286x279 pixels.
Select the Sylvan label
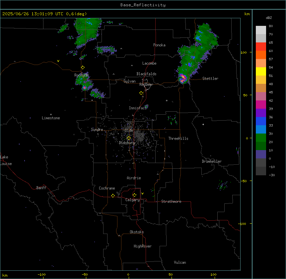[129, 81]
